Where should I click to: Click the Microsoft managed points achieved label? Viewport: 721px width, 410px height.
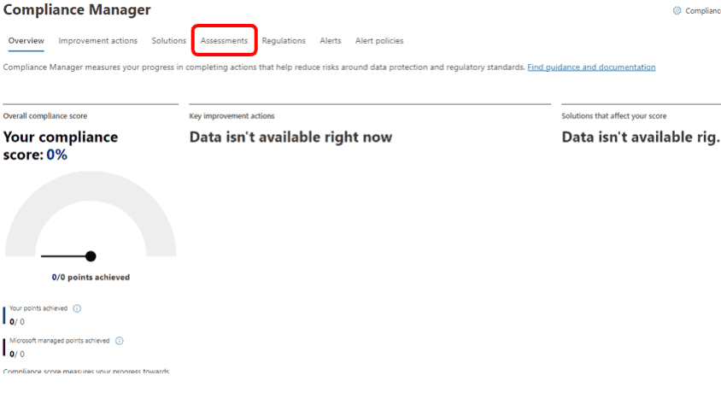[x=60, y=341]
